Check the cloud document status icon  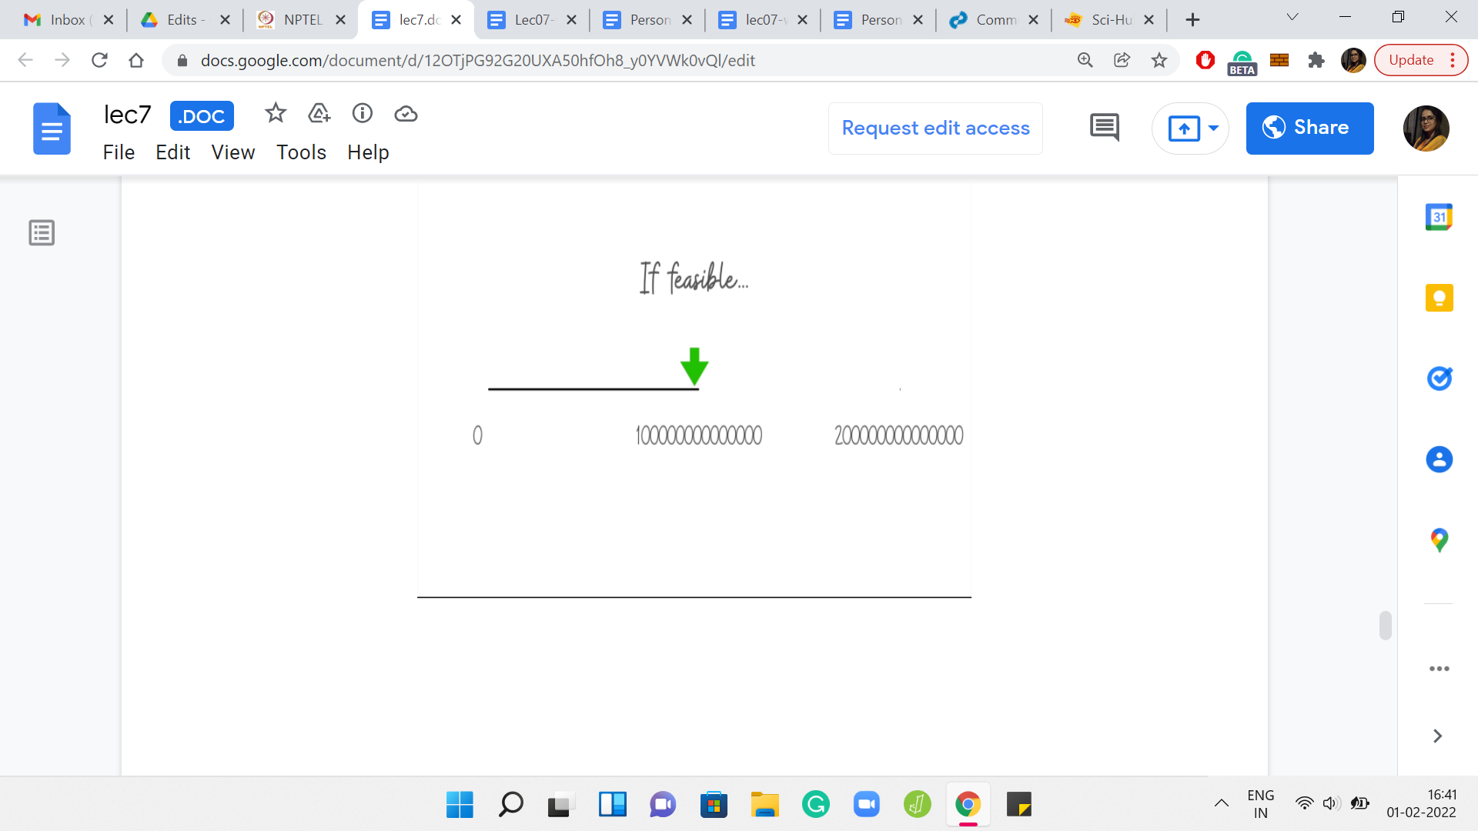click(x=406, y=114)
